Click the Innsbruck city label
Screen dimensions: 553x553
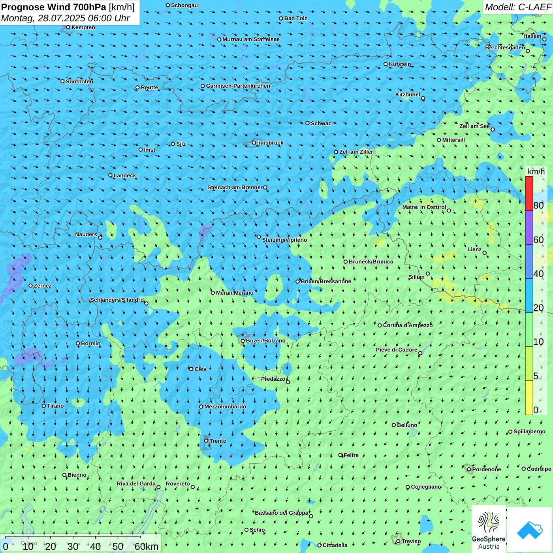tap(270, 143)
